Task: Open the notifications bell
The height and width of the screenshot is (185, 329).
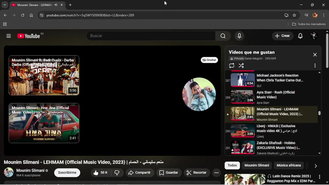Action: coord(300,36)
